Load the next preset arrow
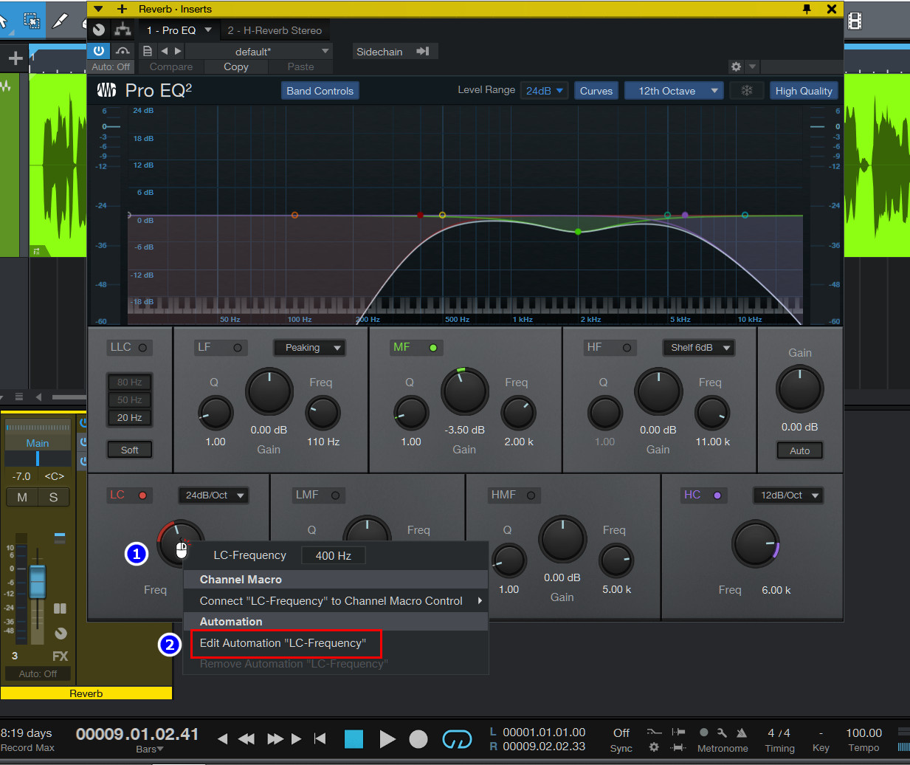Viewport: 910px width, 765px height. coord(178,51)
